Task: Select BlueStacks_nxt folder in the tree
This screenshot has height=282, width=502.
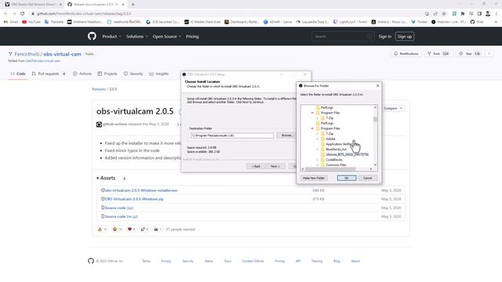Action: click(336, 150)
